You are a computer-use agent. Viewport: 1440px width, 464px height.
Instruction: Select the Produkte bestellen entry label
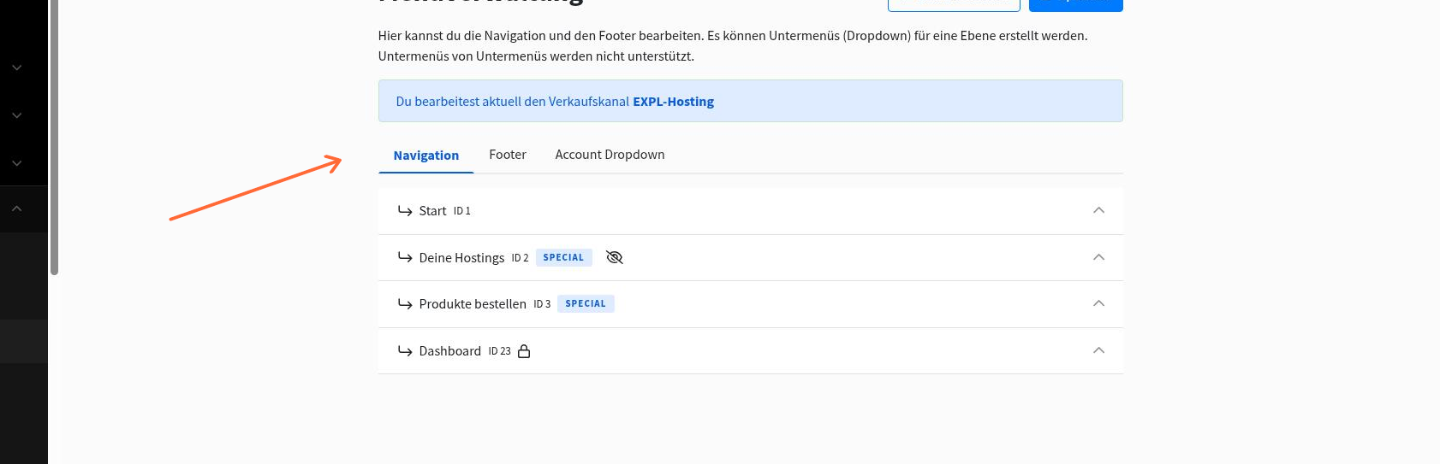473,304
